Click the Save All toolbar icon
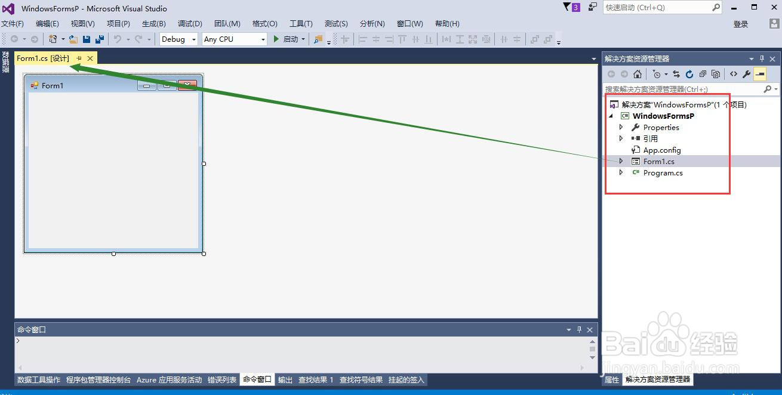782x395 pixels. pos(99,39)
